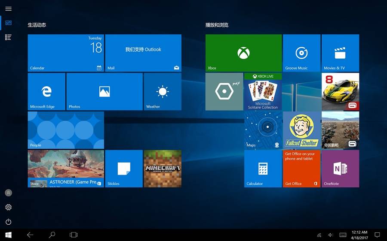Open user account menu
The image size is (387, 241).
pos(8,193)
